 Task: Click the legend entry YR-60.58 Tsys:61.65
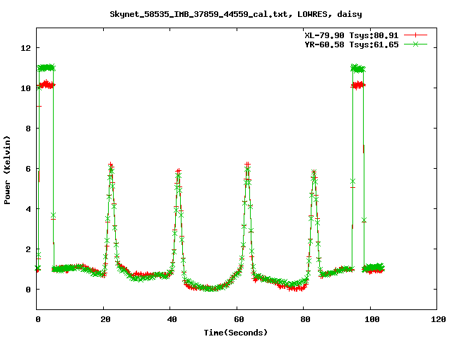pyautogui.click(x=352, y=44)
